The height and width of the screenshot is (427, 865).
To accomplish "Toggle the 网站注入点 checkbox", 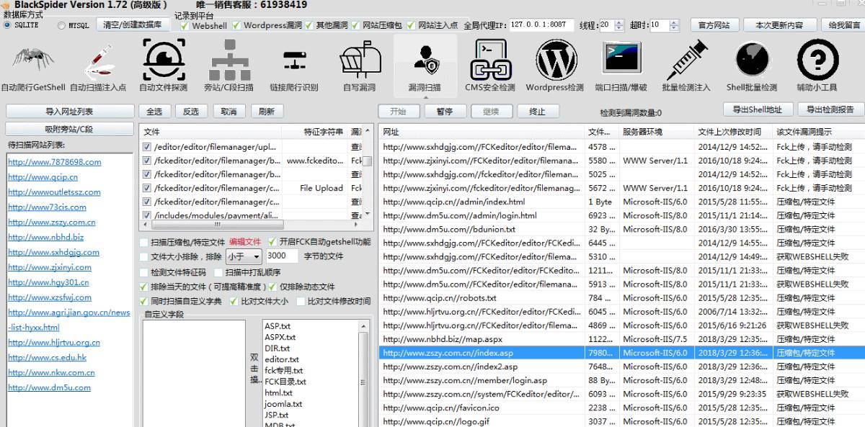I will 411,25.
